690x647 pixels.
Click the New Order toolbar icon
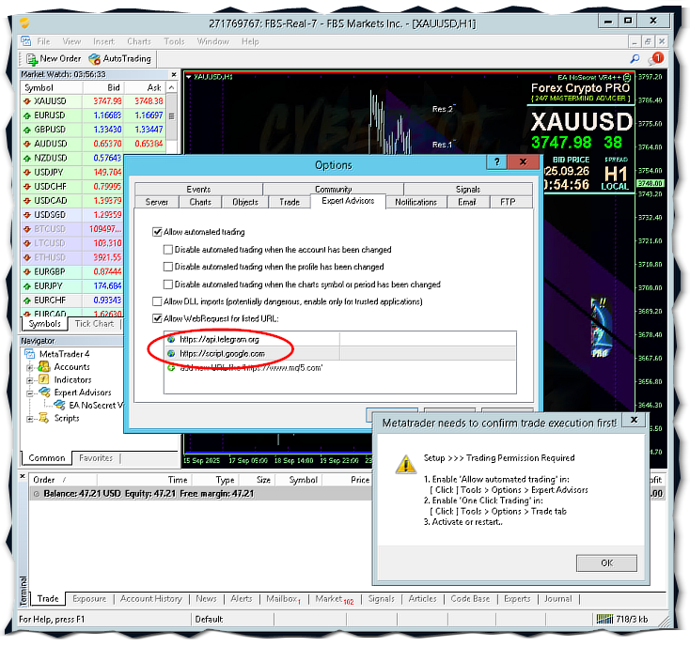pyautogui.click(x=32, y=59)
